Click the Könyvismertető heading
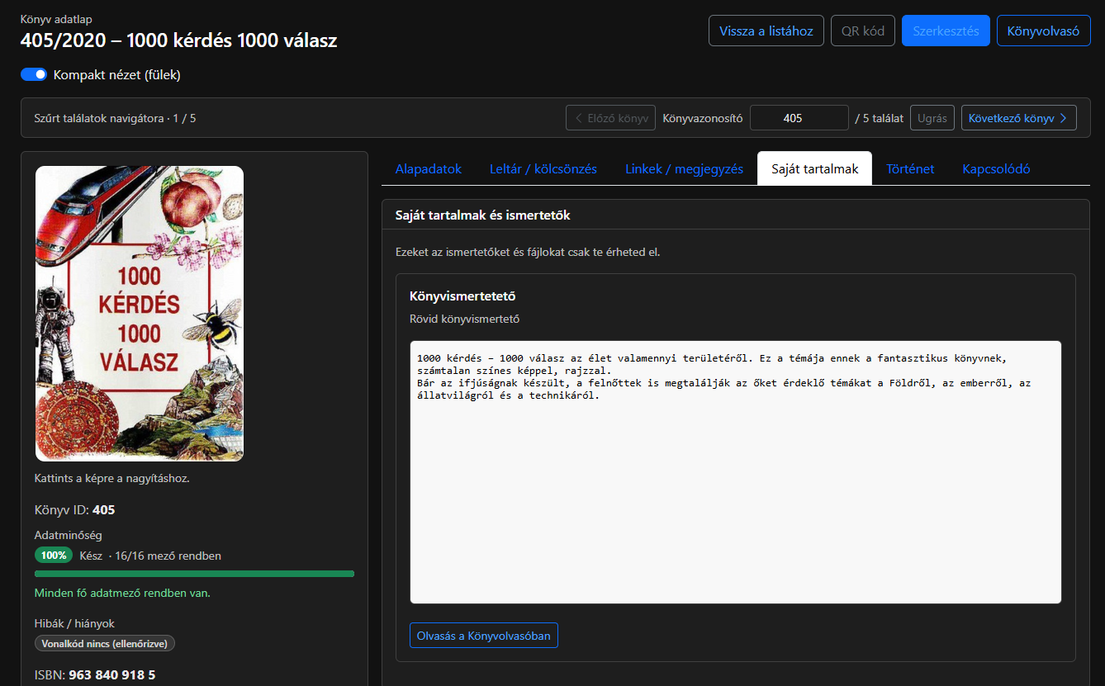This screenshot has height=686, width=1105. point(462,296)
